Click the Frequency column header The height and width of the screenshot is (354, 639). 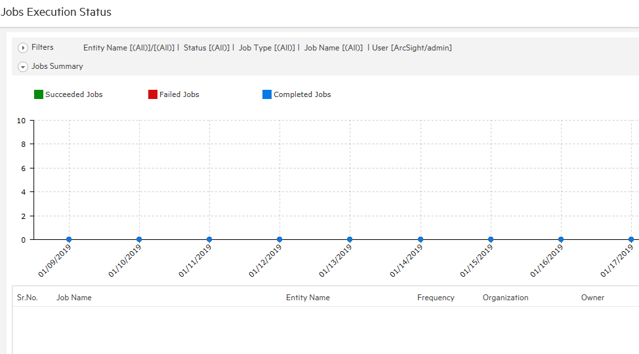[x=436, y=298]
